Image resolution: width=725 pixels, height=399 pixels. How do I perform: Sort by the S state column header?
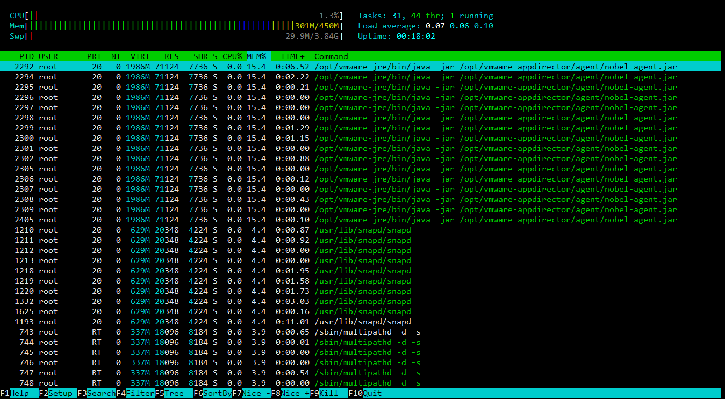click(x=215, y=56)
